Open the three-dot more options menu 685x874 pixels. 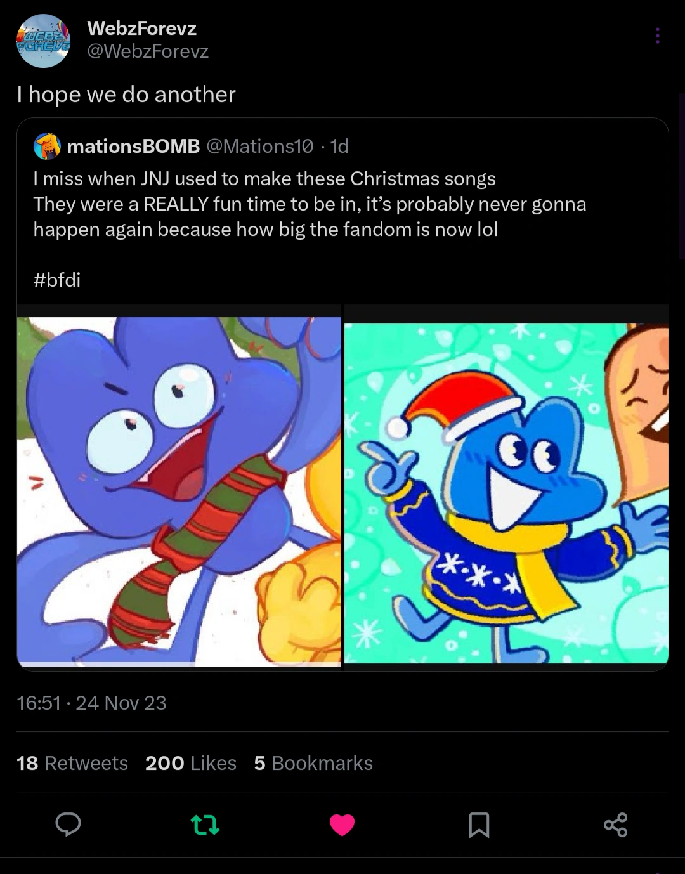(x=658, y=36)
